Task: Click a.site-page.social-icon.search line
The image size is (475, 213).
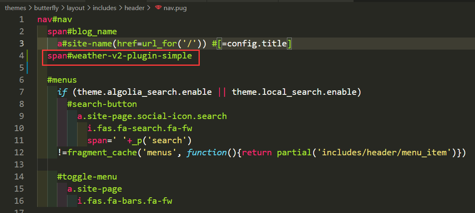Action: (152, 116)
